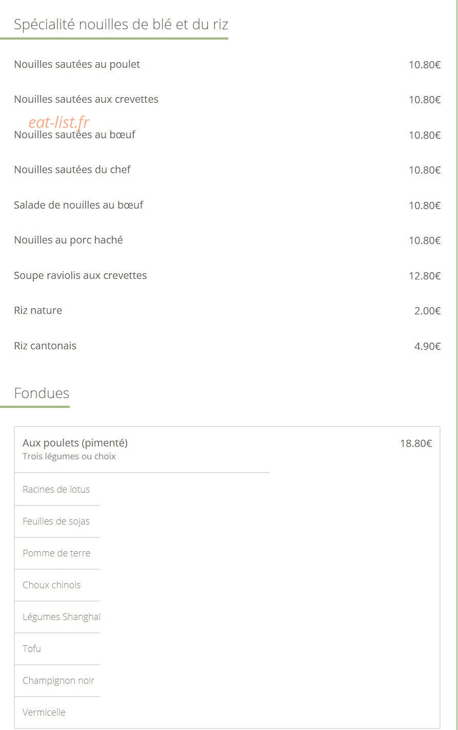
Task: Choose Nouilles au porc haché
Action: pos(227,240)
